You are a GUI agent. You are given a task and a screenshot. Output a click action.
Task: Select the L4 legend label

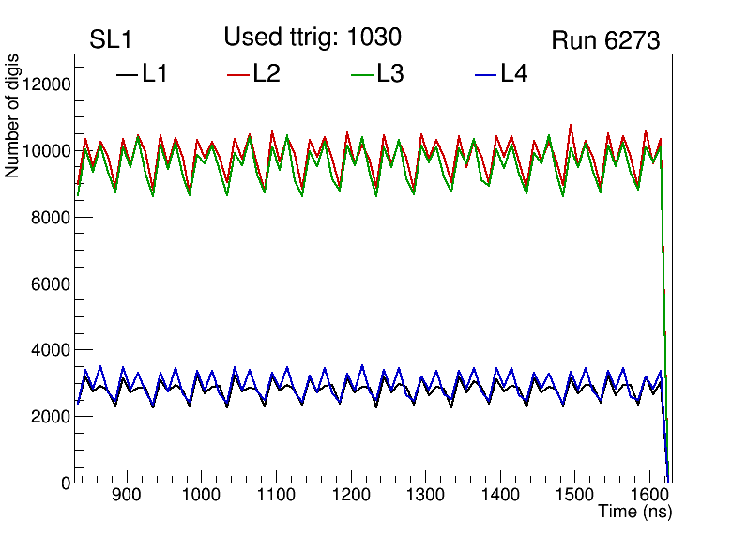[514, 74]
